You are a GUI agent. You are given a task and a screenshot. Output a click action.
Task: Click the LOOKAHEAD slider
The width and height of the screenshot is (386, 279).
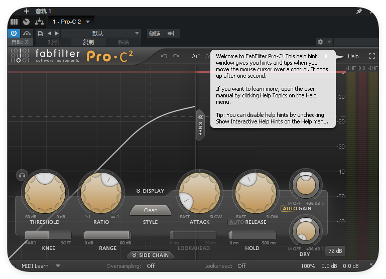(193, 235)
